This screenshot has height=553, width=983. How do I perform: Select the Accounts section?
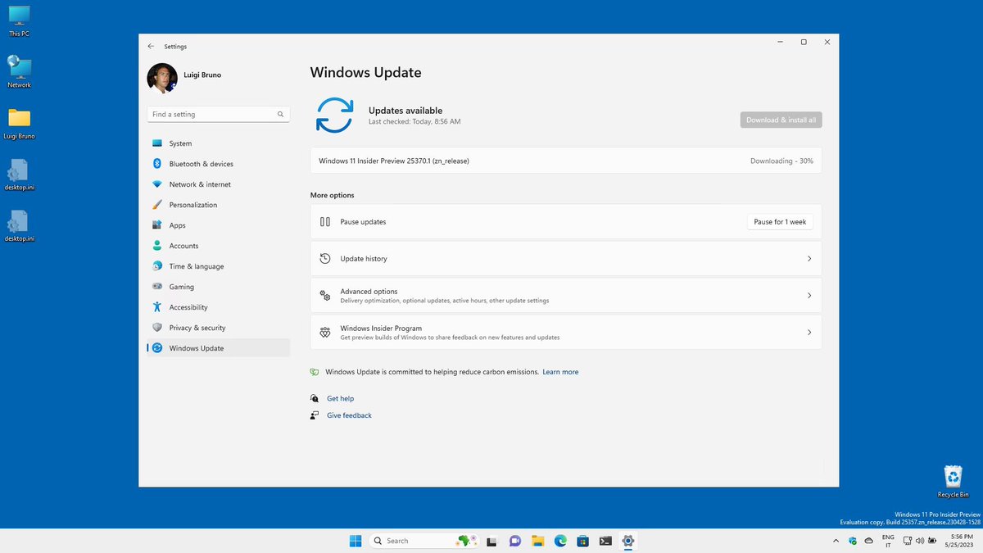218,246
